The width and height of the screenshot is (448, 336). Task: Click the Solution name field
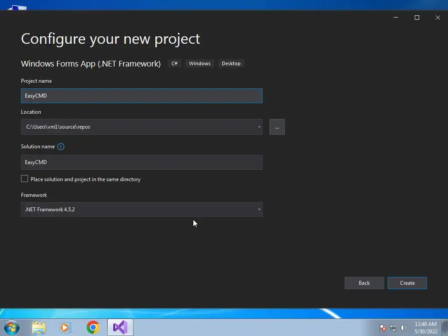pos(141,162)
